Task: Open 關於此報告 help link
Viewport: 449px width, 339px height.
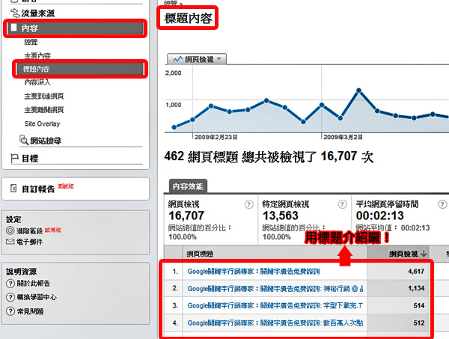Action: (x=34, y=284)
